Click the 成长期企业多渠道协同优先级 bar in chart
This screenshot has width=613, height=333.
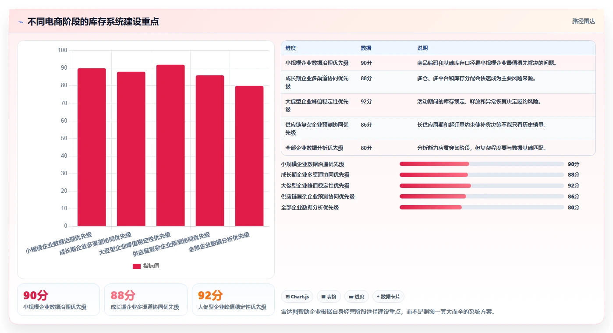point(131,149)
